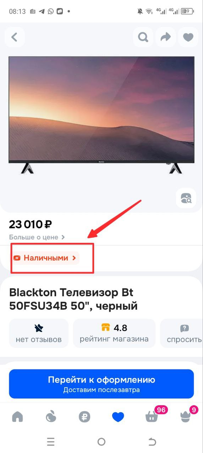Tap the share arrow icon
Viewport: 203px width, 453px height.
click(166, 37)
